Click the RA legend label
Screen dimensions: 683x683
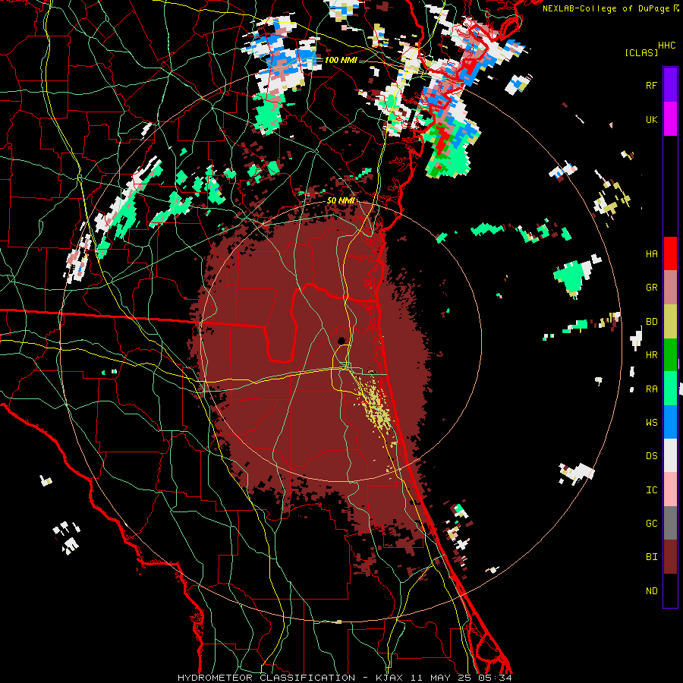tap(651, 389)
